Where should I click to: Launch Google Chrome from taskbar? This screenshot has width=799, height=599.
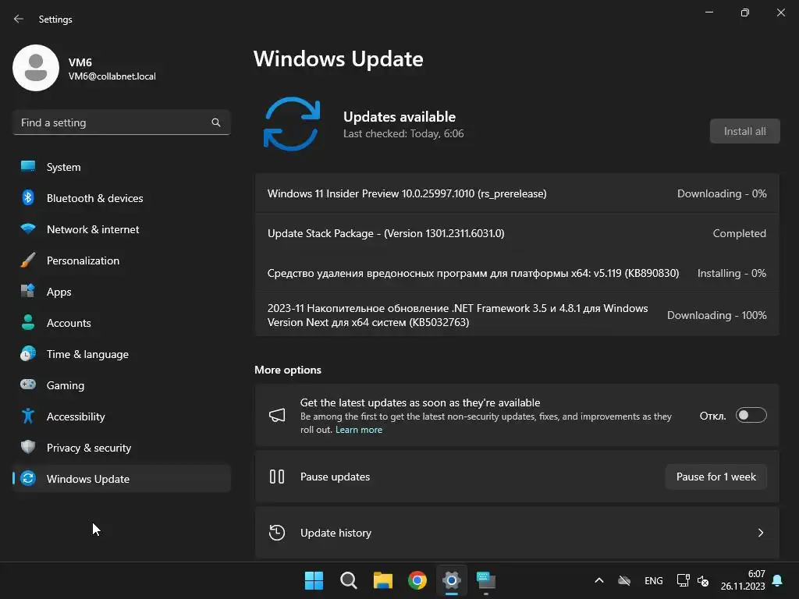tap(417, 580)
